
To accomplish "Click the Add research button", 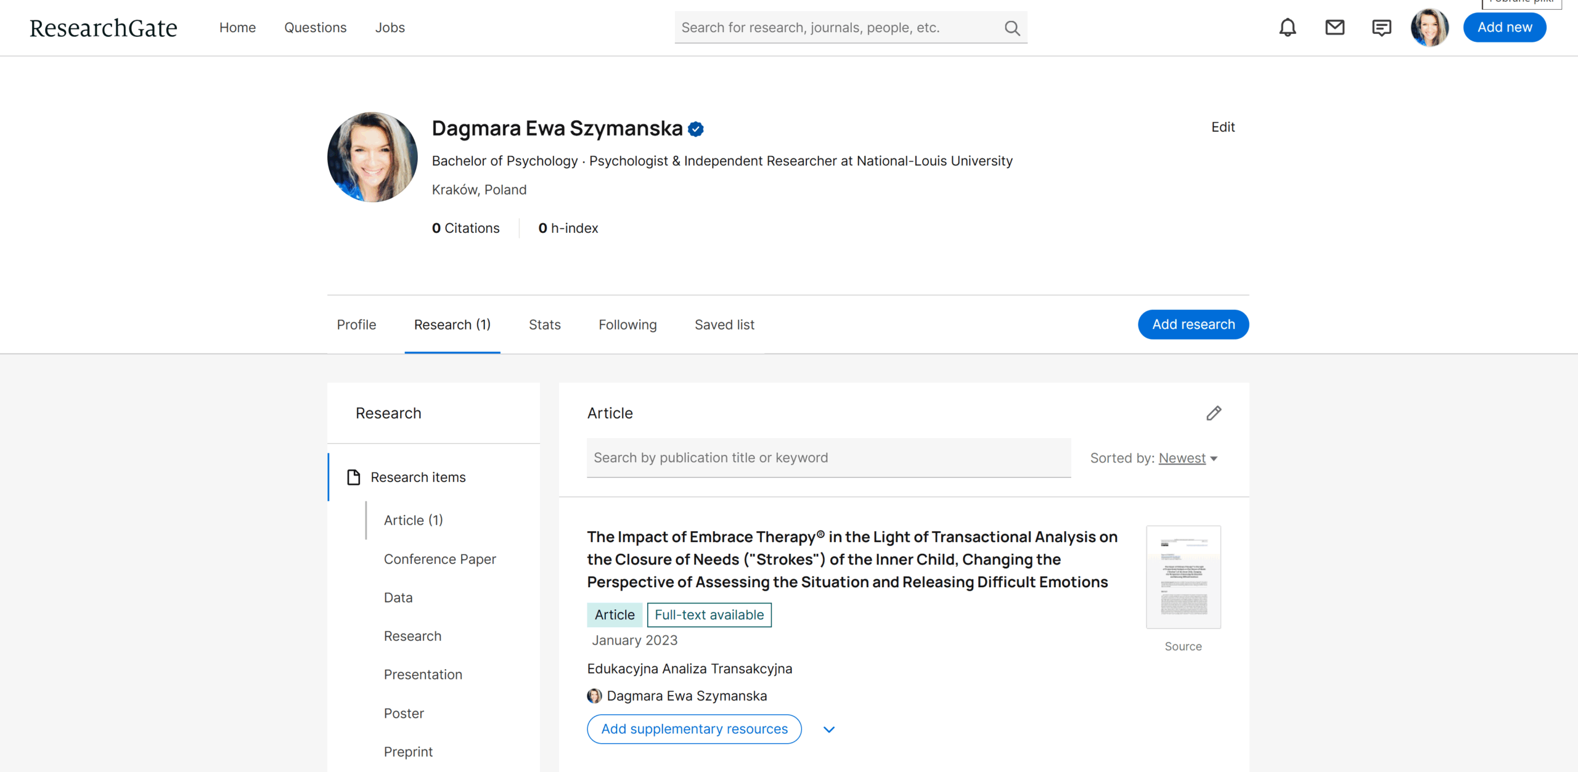I will pyautogui.click(x=1193, y=325).
